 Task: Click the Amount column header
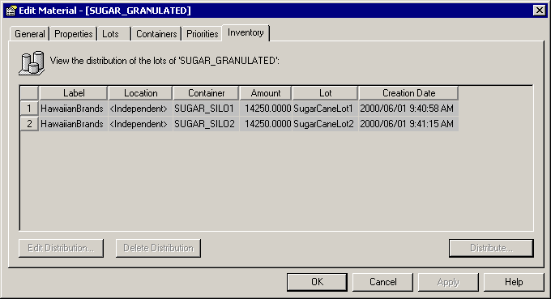pyautogui.click(x=266, y=93)
